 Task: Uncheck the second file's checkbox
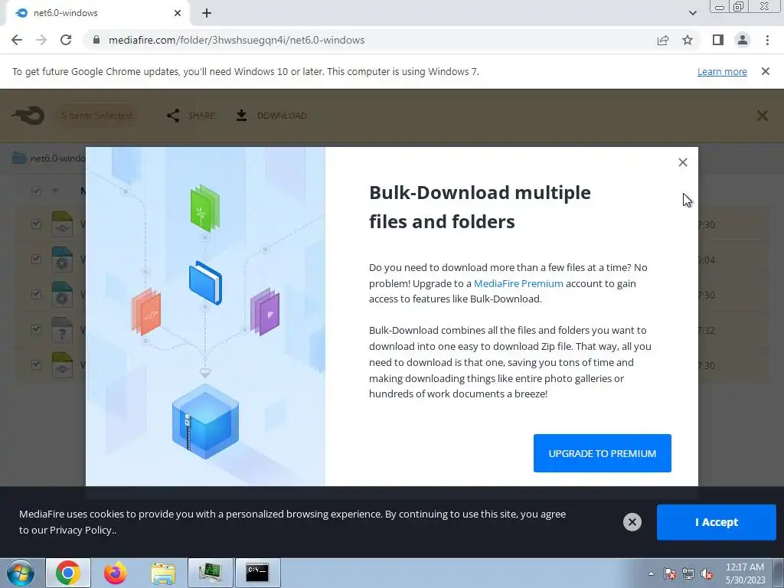tap(36, 259)
